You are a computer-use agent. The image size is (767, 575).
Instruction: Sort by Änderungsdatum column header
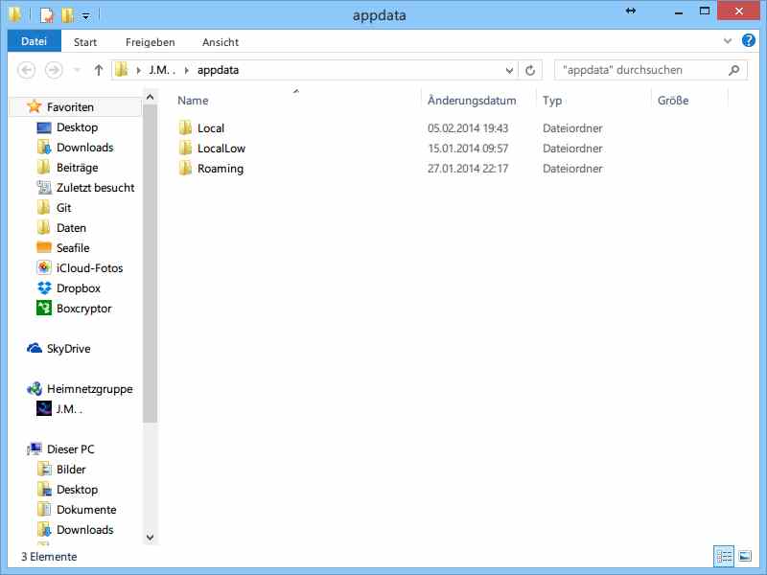click(472, 101)
